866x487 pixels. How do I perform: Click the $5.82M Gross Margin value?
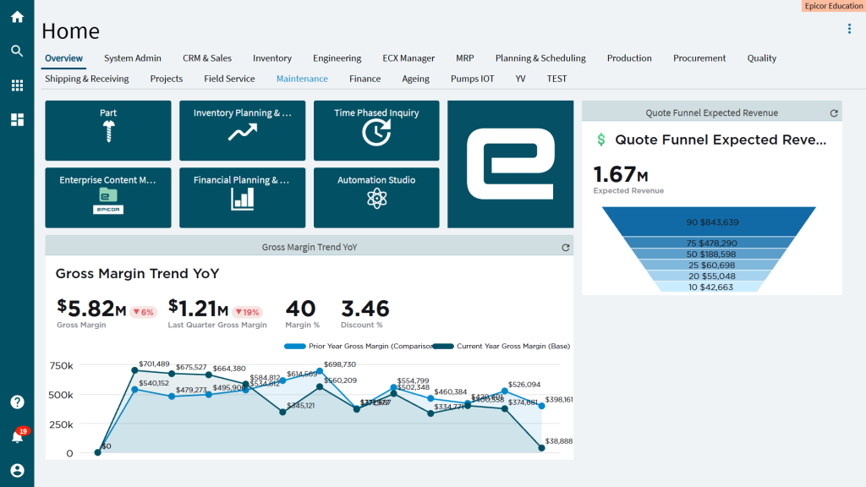pyautogui.click(x=91, y=308)
